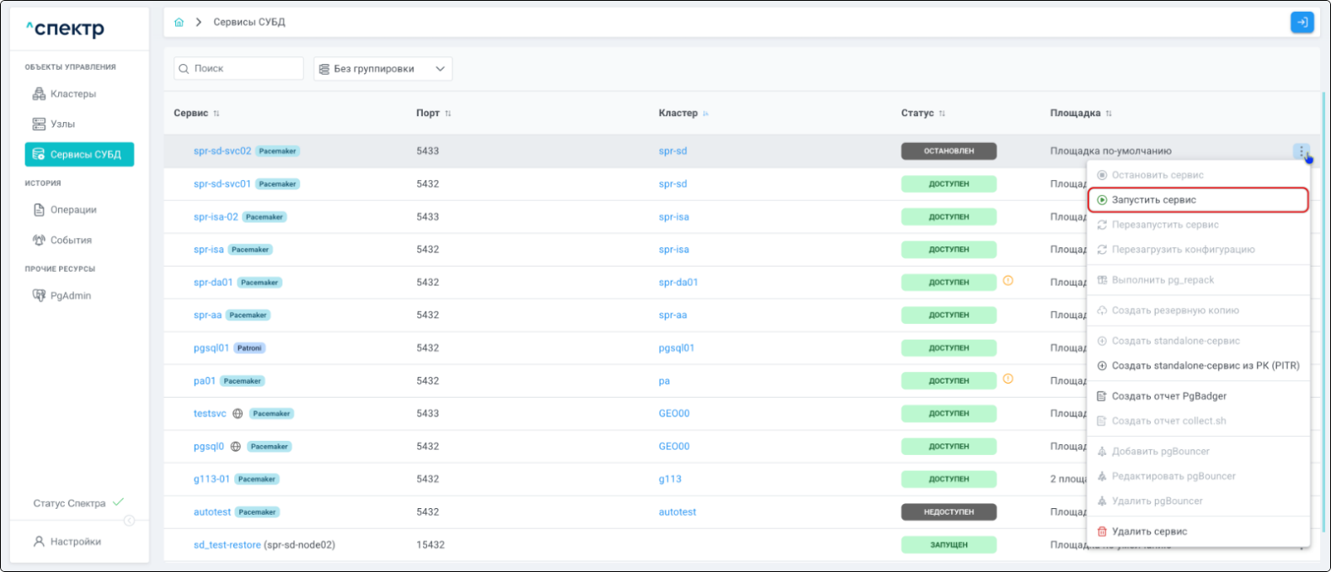1331x572 pixels.
Task: Select Создать standalone-сервис из РК (PITR)
Action: point(1205,366)
